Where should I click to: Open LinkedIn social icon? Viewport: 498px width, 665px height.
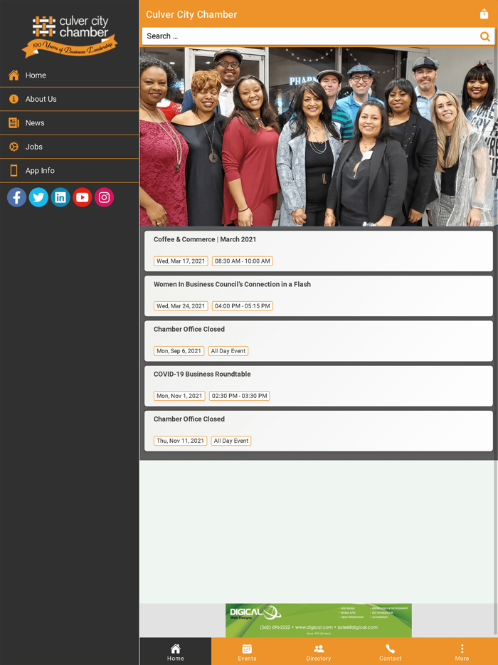click(x=60, y=197)
